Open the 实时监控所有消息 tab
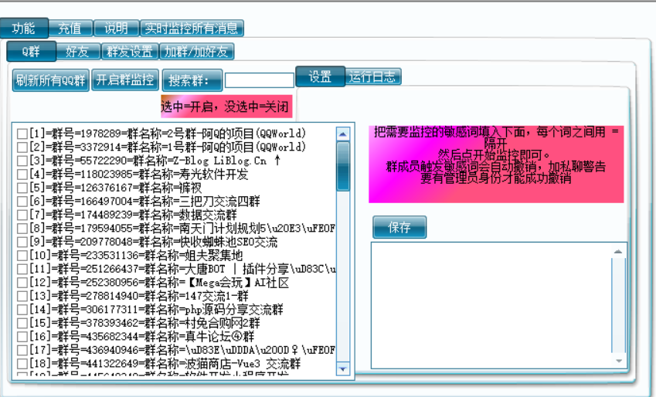The height and width of the screenshot is (397, 656). tap(192, 29)
